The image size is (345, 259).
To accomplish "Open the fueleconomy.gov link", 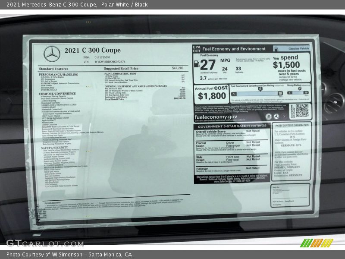I will pyautogui.click(x=216, y=117).
